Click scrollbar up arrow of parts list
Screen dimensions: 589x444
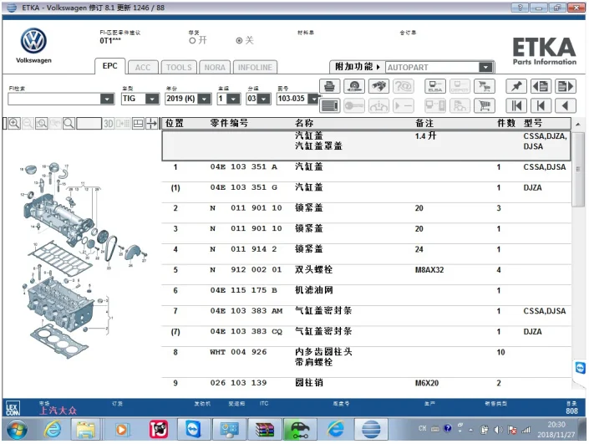(578, 124)
